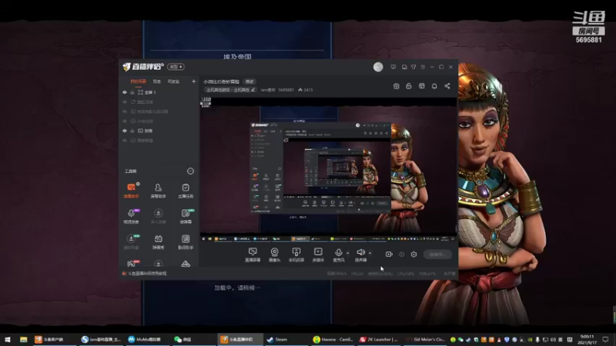
Task: Toggle visibility of the 全屏 1 source
Action: click(125, 92)
